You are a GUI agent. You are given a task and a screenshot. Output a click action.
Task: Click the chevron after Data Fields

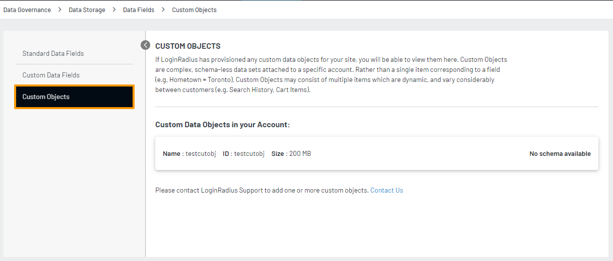[163, 10]
